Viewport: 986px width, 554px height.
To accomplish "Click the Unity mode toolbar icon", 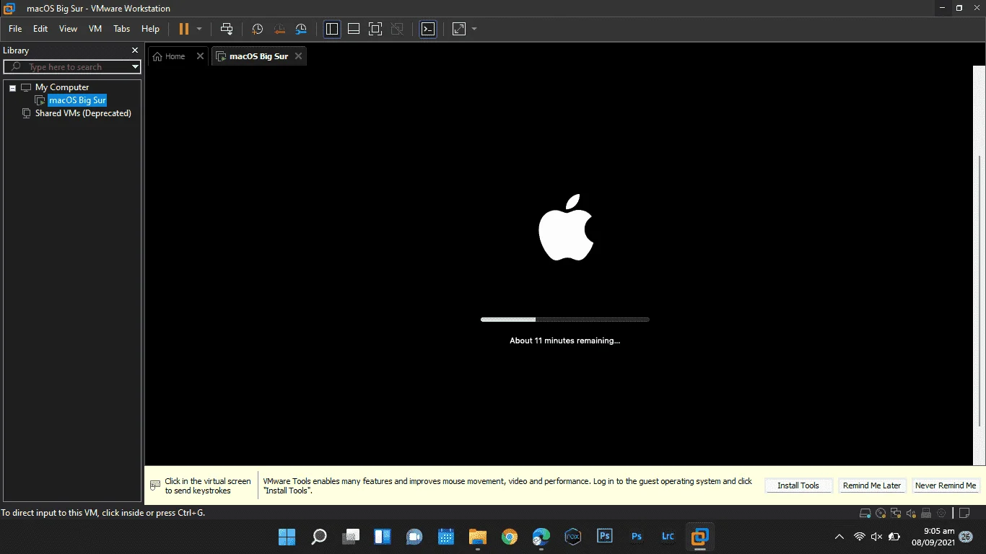I will 397,29.
